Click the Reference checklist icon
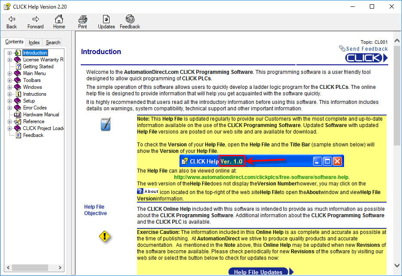This screenshot has height=276, width=402. 18,121
